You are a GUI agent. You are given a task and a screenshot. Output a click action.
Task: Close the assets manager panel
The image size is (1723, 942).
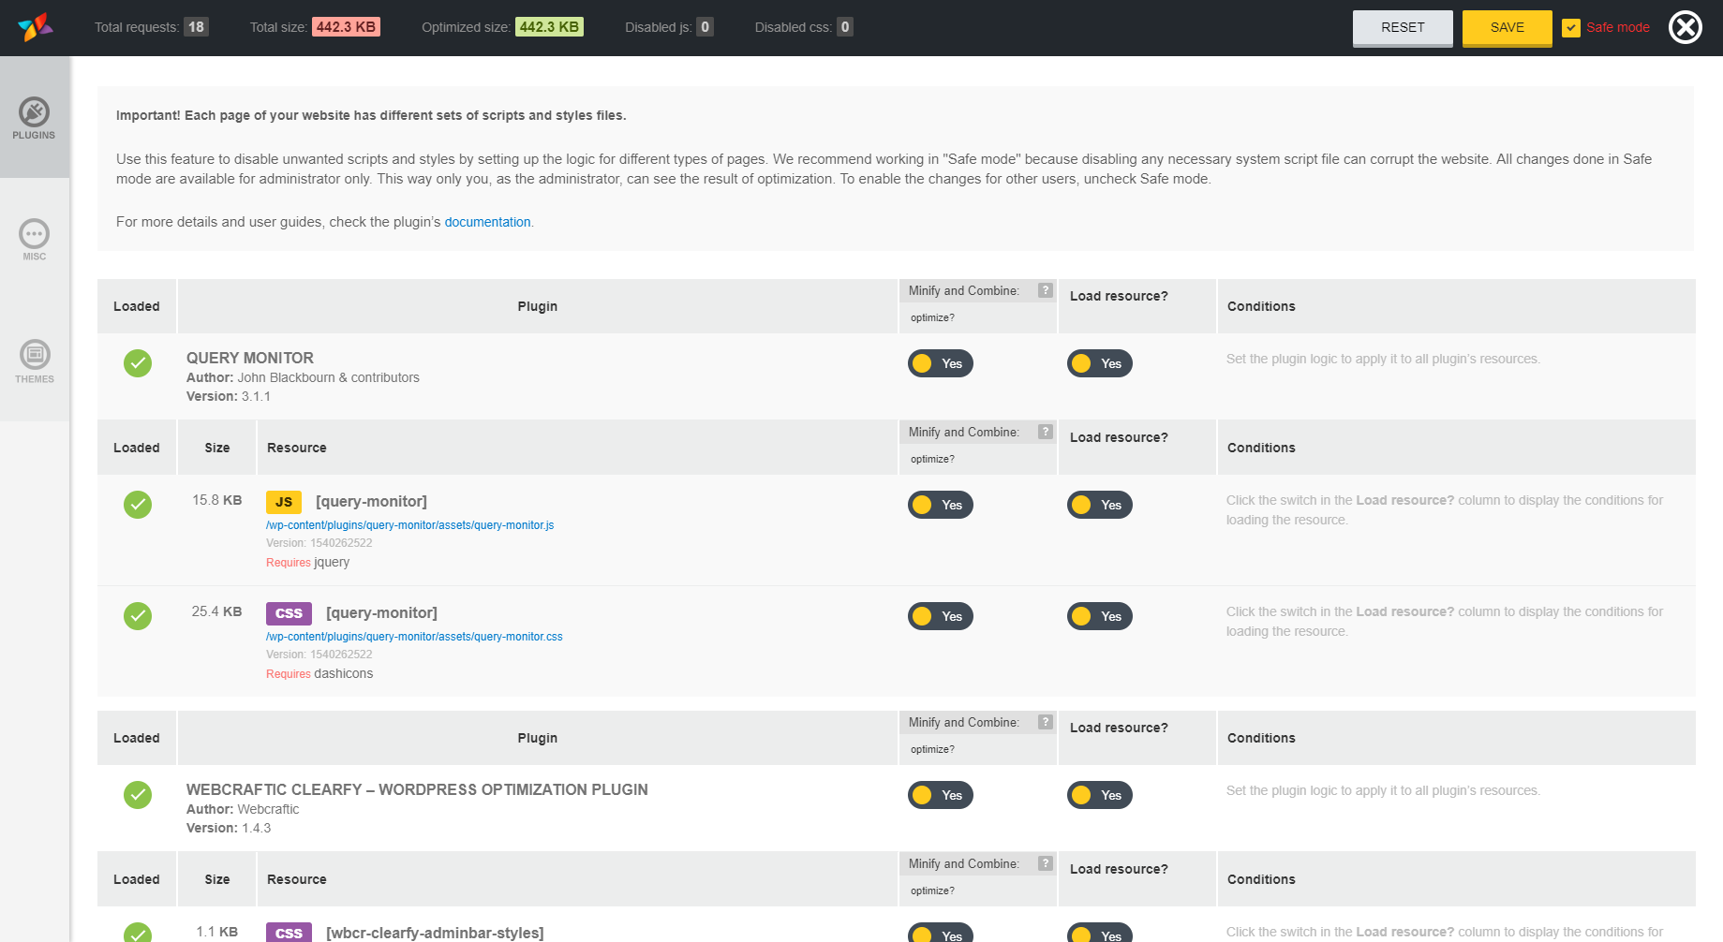(1685, 27)
